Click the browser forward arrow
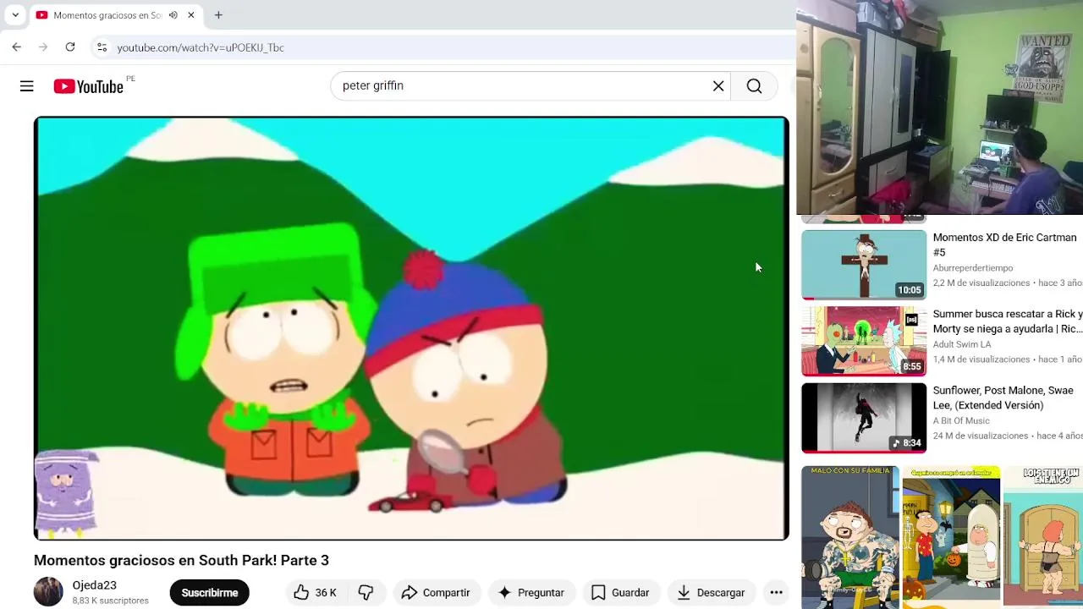The image size is (1083, 609). pyautogui.click(x=43, y=47)
